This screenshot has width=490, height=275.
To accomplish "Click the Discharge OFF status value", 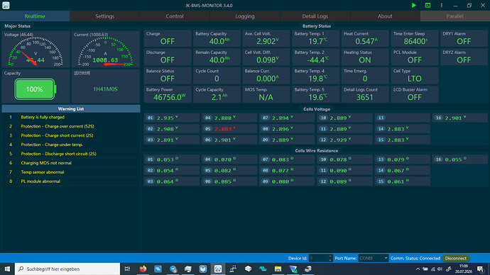I will coord(167,60).
